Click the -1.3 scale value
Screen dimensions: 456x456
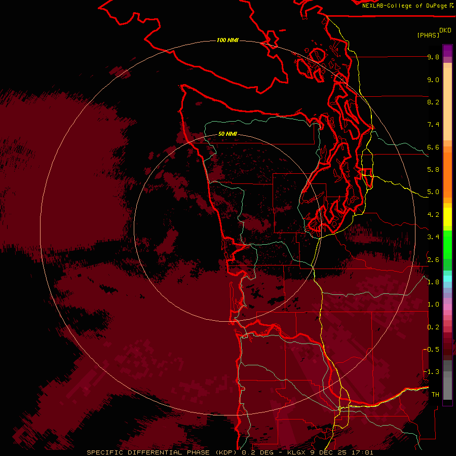431,372
